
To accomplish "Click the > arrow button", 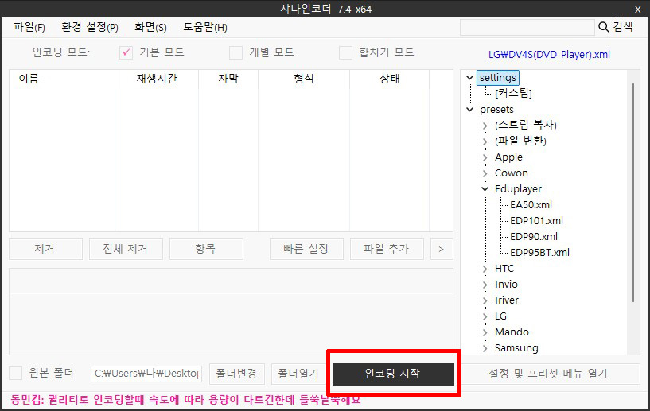I will coord(442,249).
